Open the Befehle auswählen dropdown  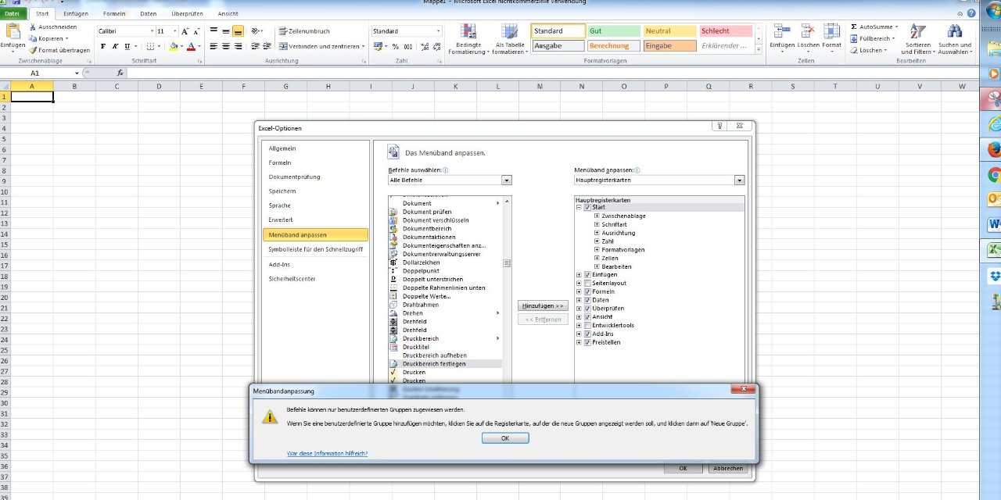(507, 180)
